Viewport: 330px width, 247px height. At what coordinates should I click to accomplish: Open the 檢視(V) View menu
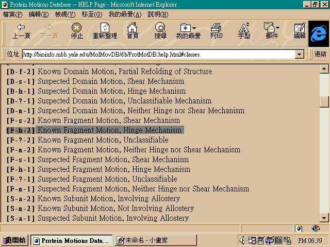65,14
